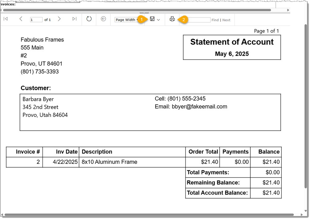The image size is (311, 220).
Task: Click the Find link
Action: pyautogui.click(x=215, y=20)
